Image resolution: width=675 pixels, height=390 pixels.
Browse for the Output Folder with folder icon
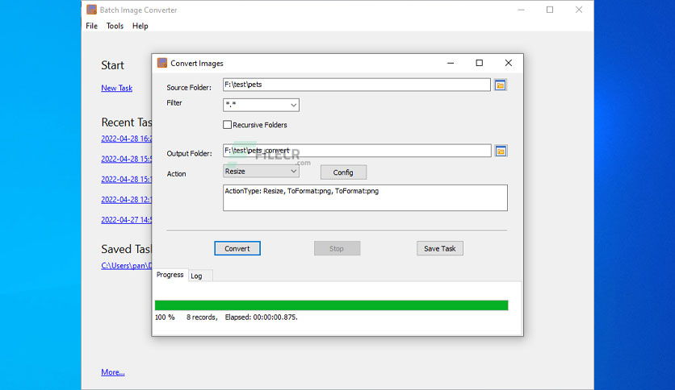pyautogui.click(x=501, y=151)
